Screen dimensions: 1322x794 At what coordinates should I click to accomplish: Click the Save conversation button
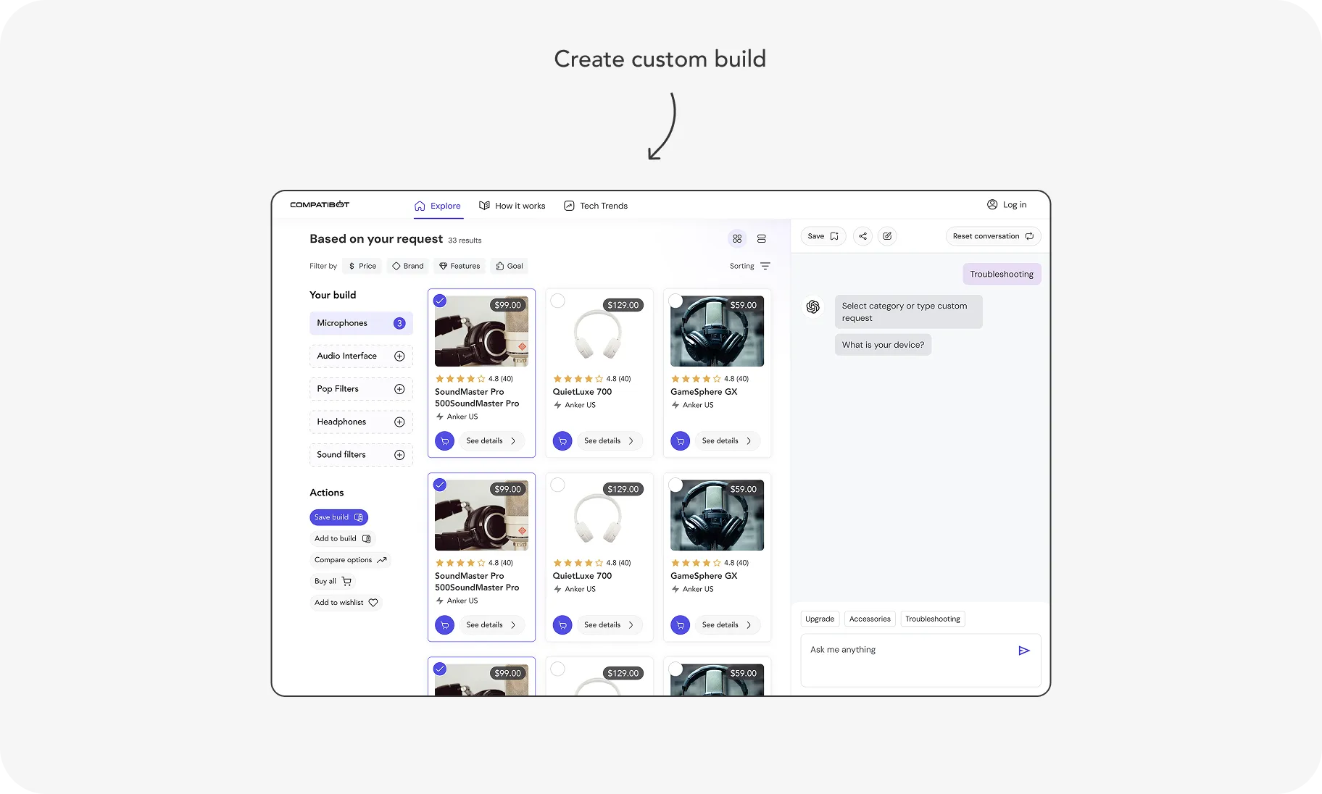(x=823, y=236)
